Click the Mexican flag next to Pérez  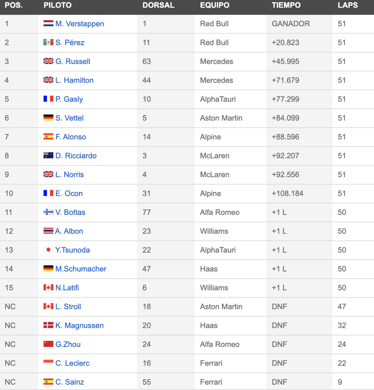[x=48, y=42]
